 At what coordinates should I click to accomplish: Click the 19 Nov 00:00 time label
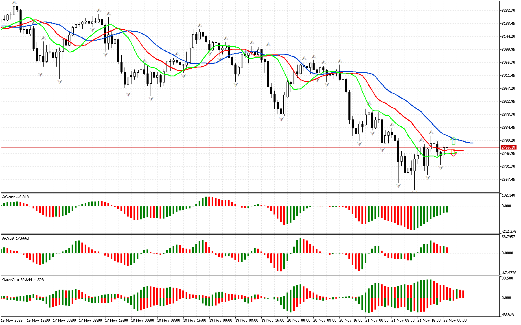coord(220,321)
